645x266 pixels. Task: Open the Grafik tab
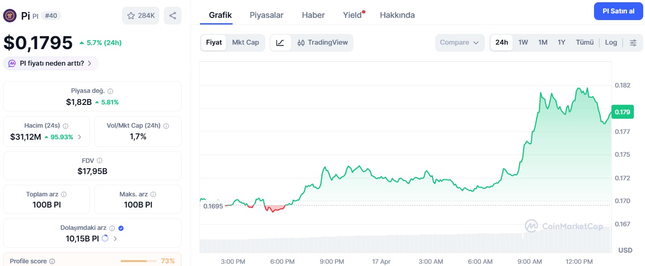click(x=221, y=15)
